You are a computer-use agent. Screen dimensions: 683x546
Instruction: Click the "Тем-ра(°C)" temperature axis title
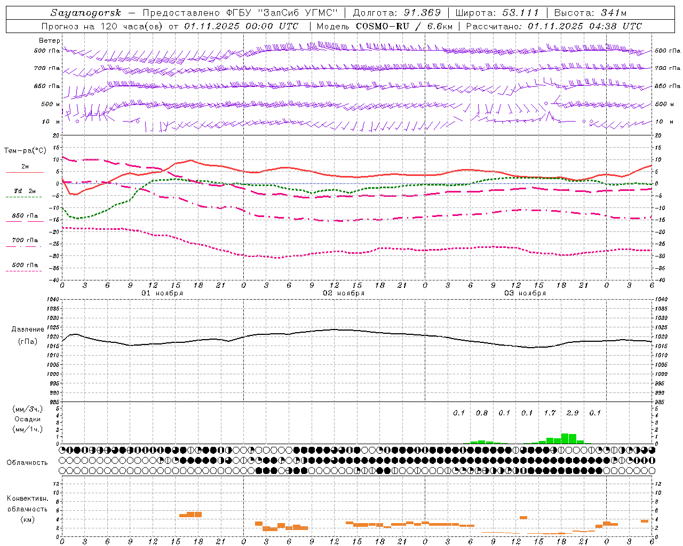26,151
